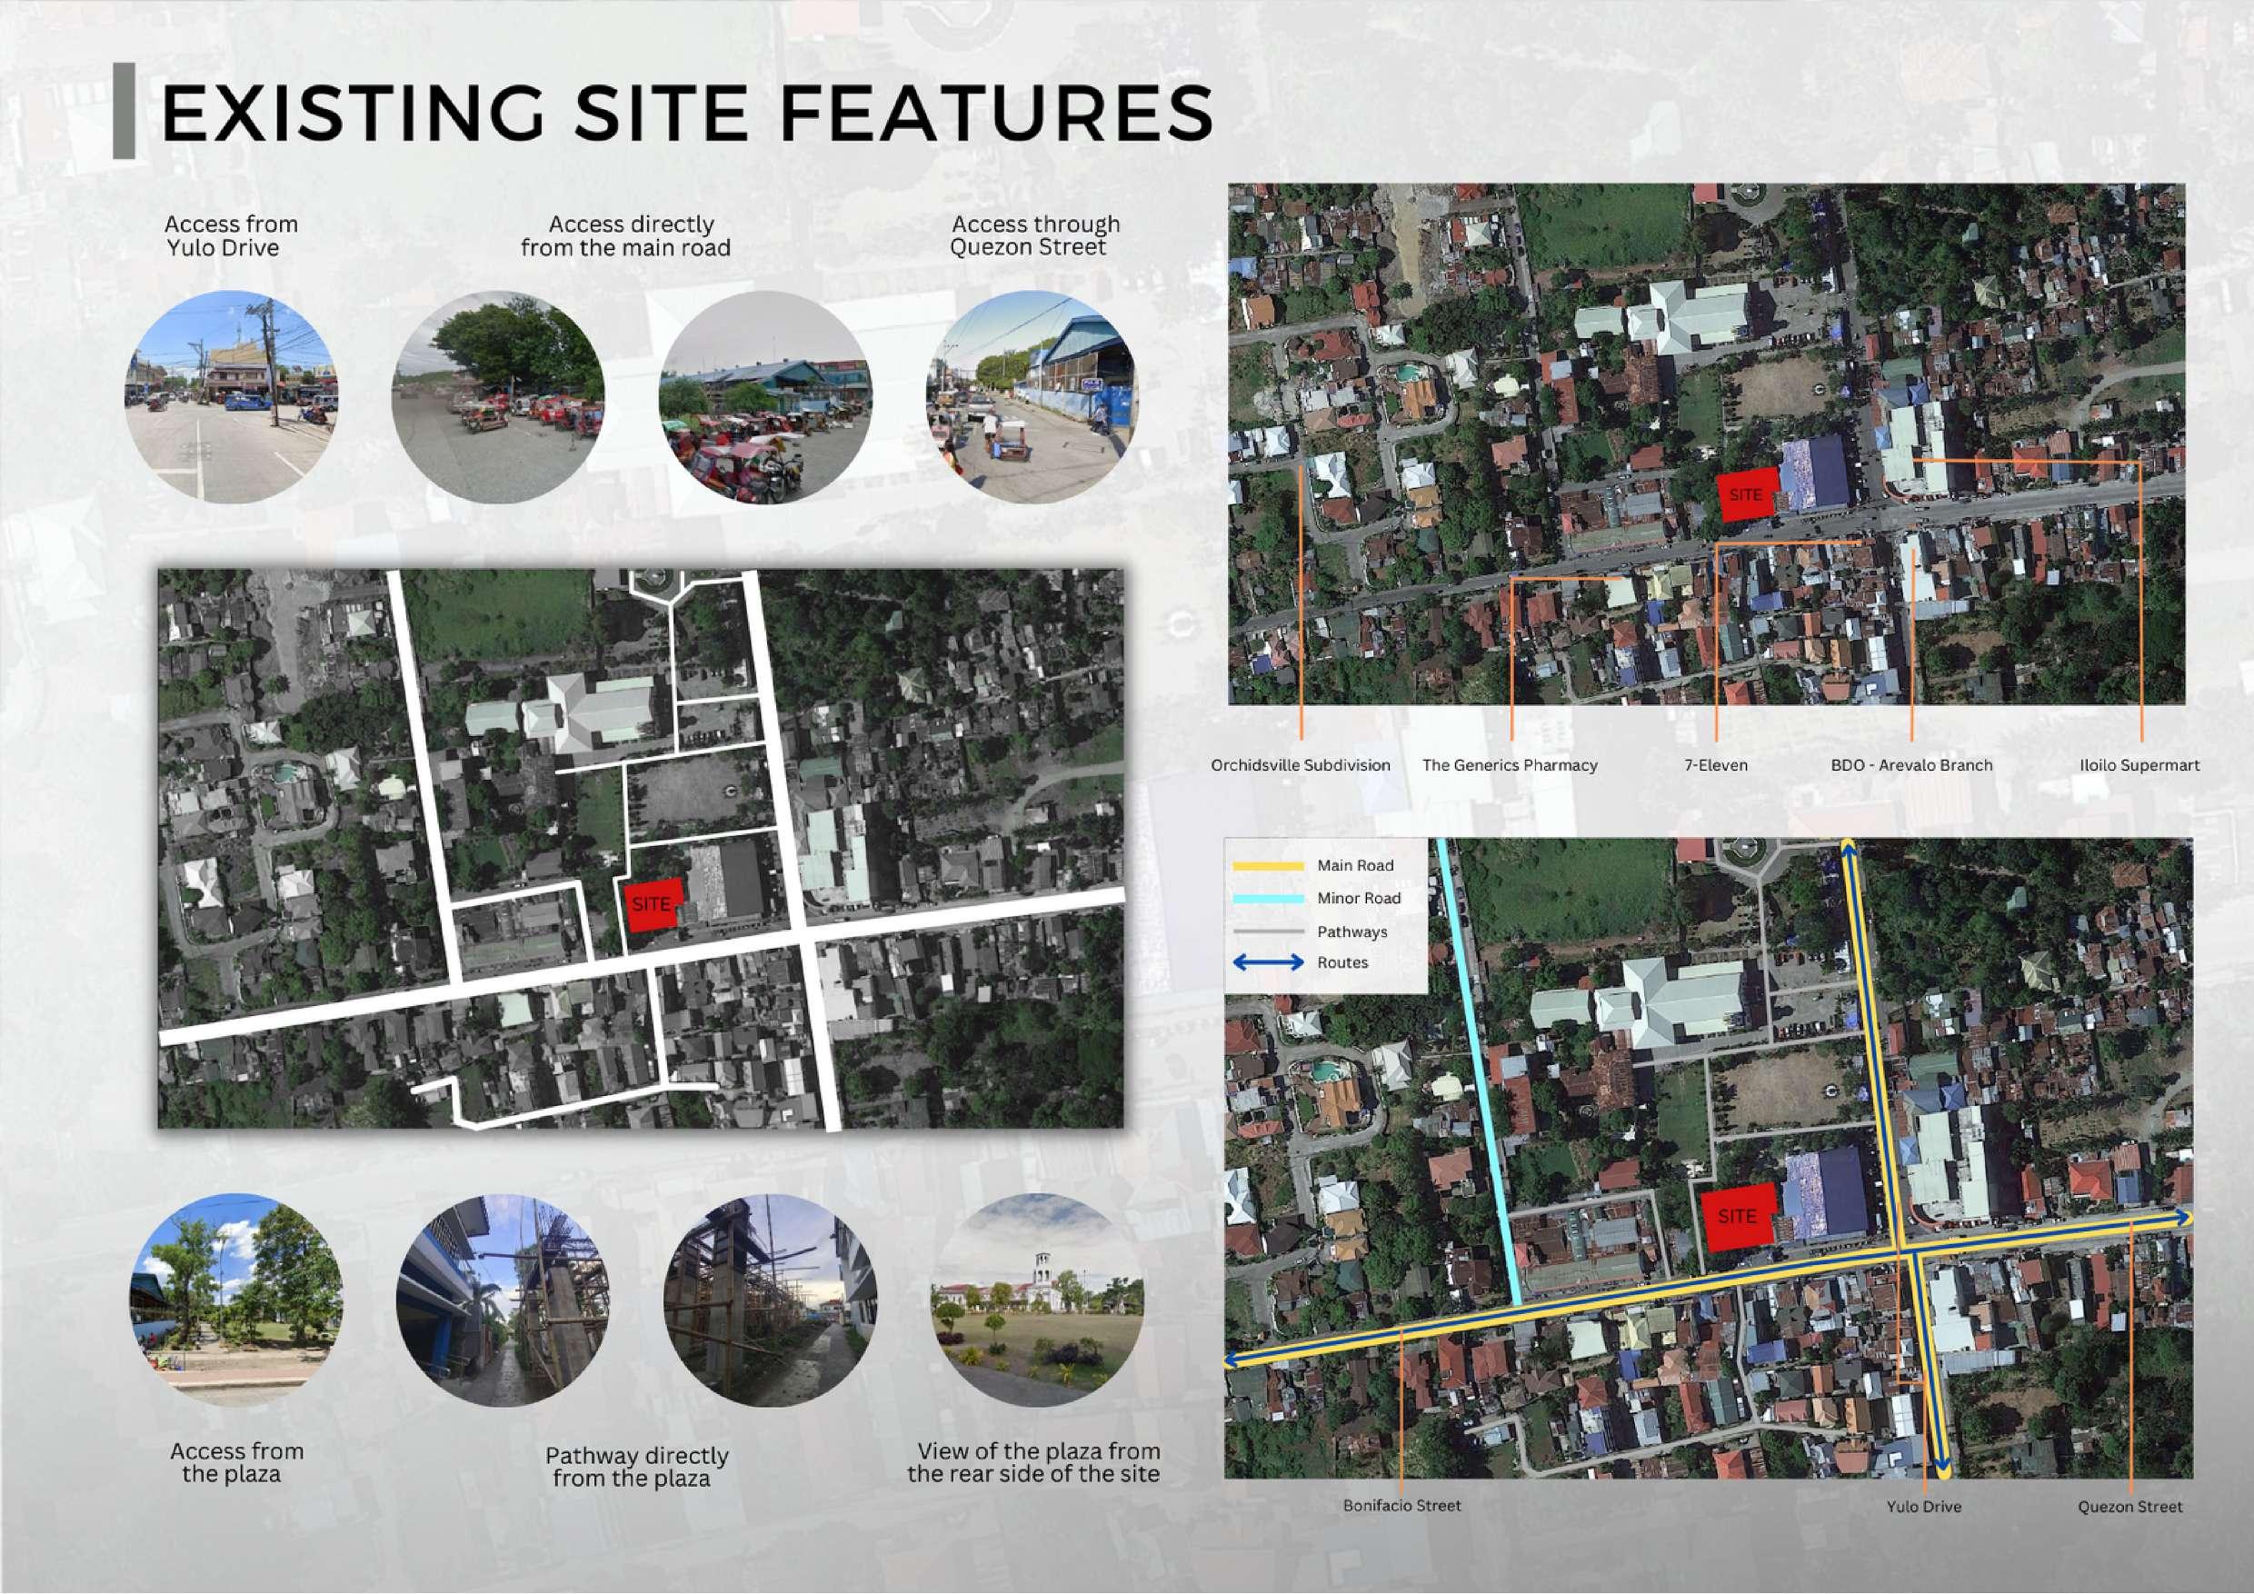Screen dimensions: 2254x1594
Task: Click the plaza rear-view church photo
Action: [1037, 1299]
